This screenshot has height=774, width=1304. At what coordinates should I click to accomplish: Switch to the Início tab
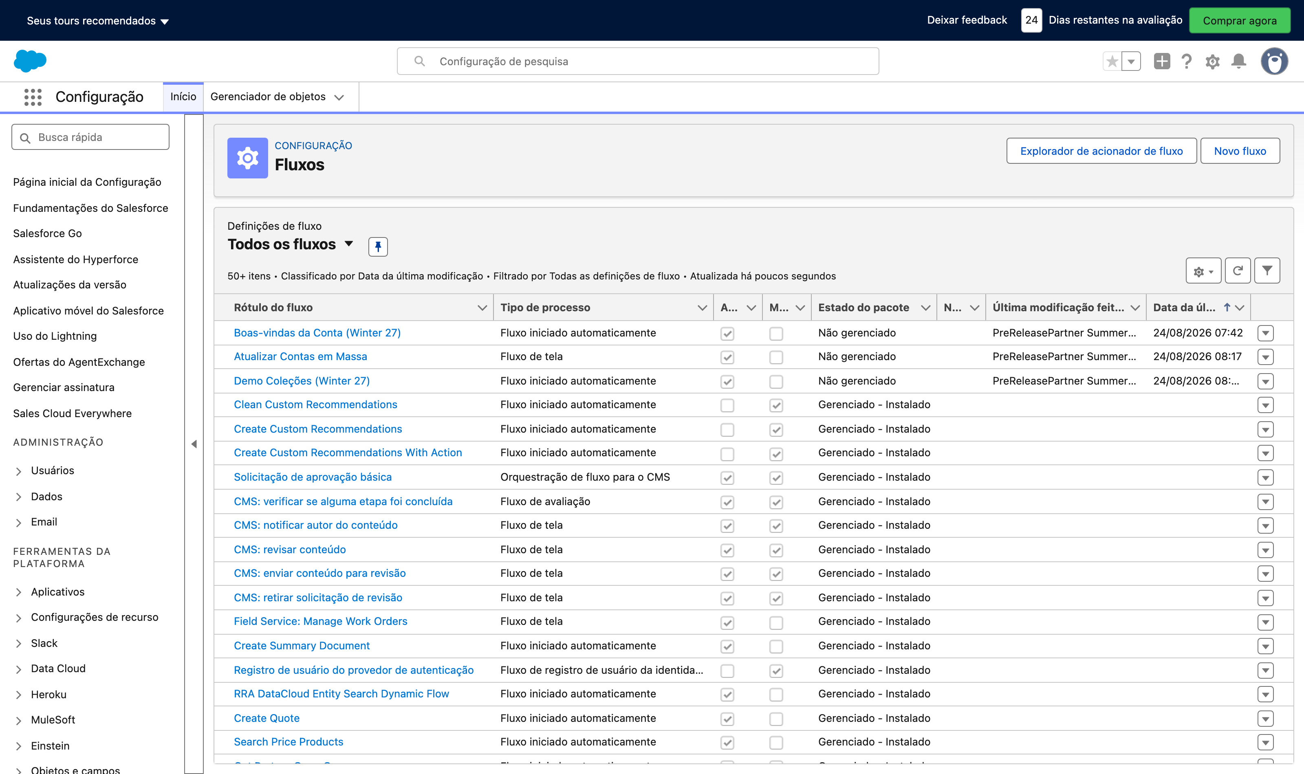pyautogui.click(x=183, y=97)
